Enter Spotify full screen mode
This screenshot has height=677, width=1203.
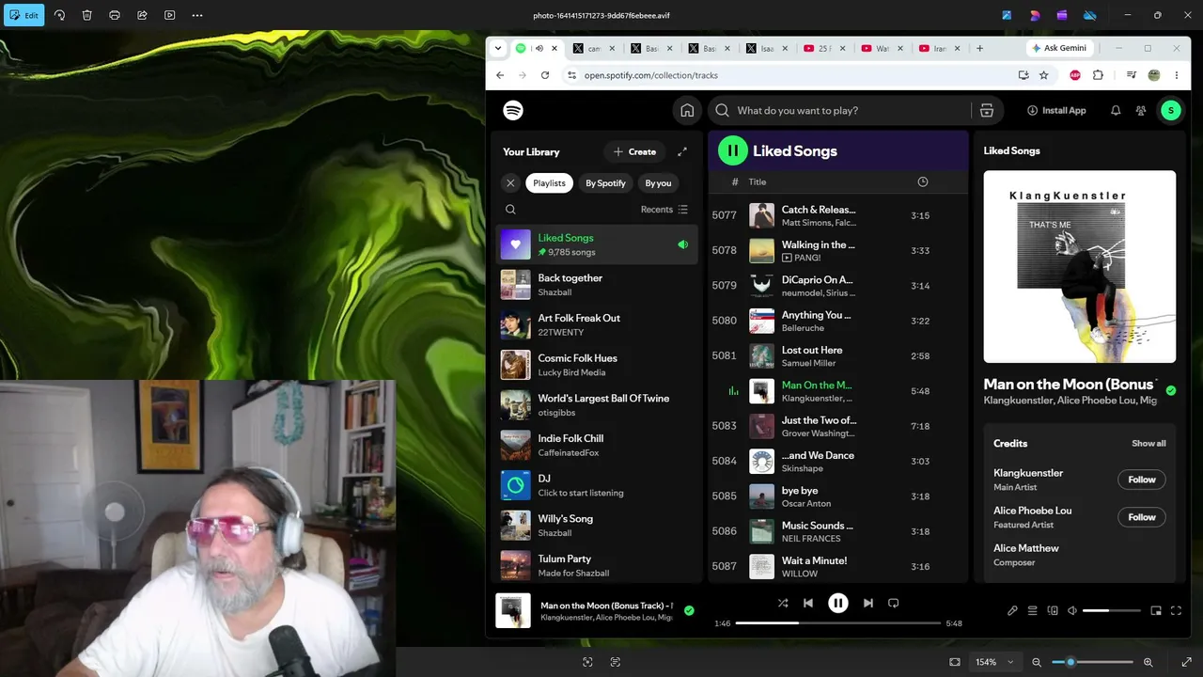coord(1176,610)
